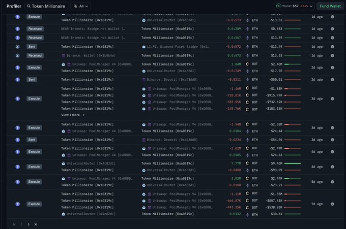Click the -2.02M DOT amount
Image resolution: width=346 pixels, height=229 pixels.
pos(235,148)
